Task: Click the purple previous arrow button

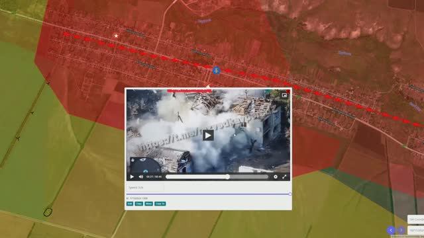Action: tap(391, 230)
